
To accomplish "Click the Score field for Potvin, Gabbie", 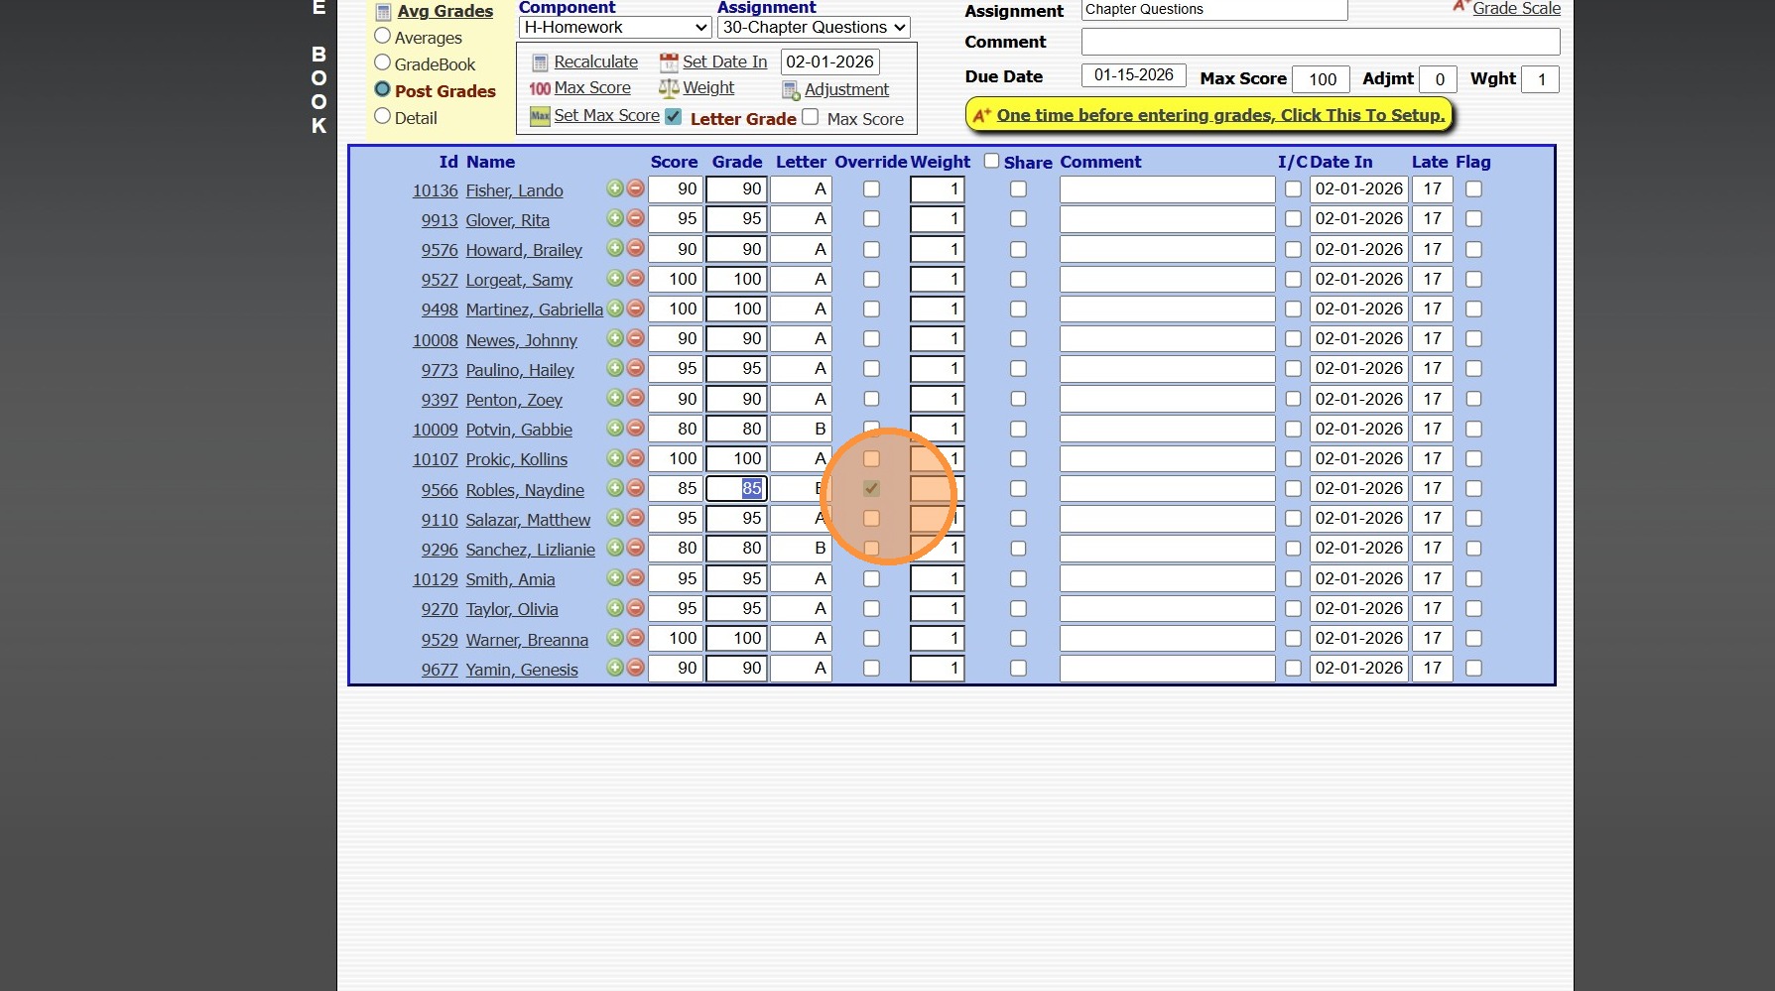I will (675, 429).
